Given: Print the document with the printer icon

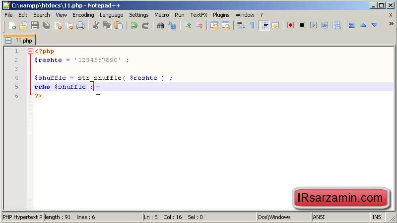Looking at the screenshot, I should [80, 26].
